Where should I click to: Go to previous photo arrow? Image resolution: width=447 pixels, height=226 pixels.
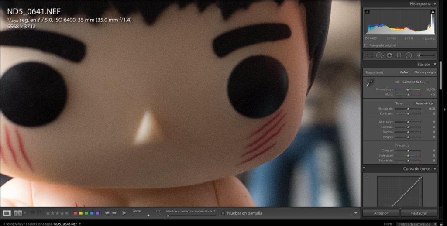(107, 213)
